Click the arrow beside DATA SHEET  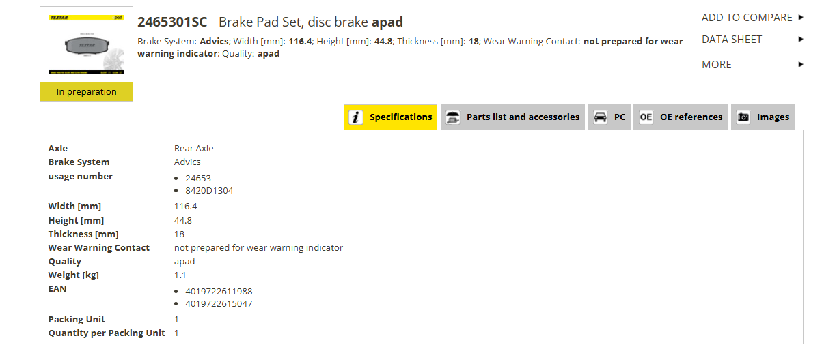[801, 40]
